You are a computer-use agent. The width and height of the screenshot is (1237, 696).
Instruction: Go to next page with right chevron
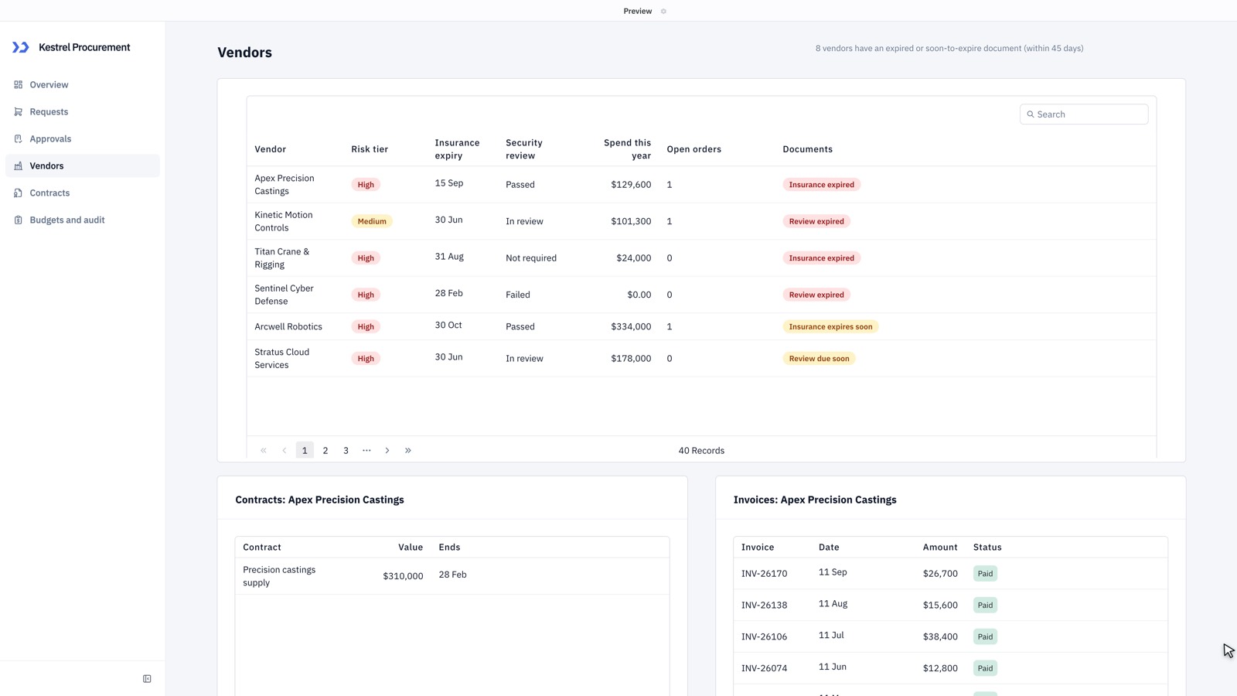pos(387,450)
